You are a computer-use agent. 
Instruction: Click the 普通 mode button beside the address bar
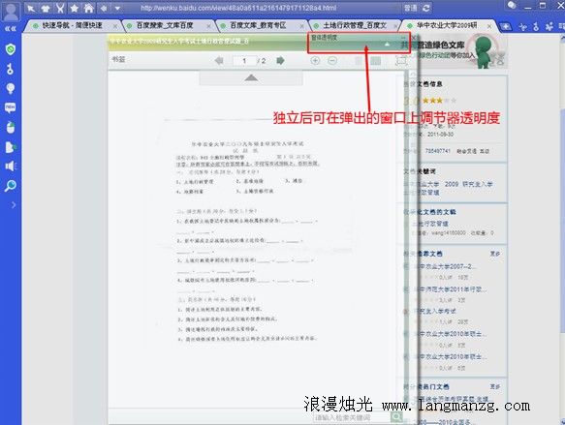(410, 8)
